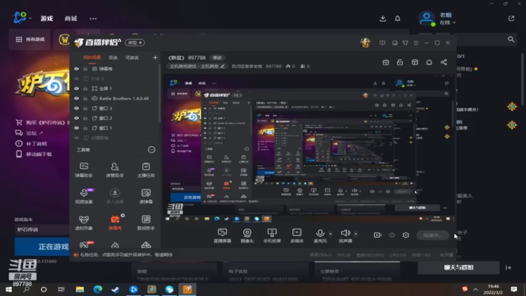Add a 手机投屏 phone cast source
Screen dimensions: 526x296
point(272,235)
